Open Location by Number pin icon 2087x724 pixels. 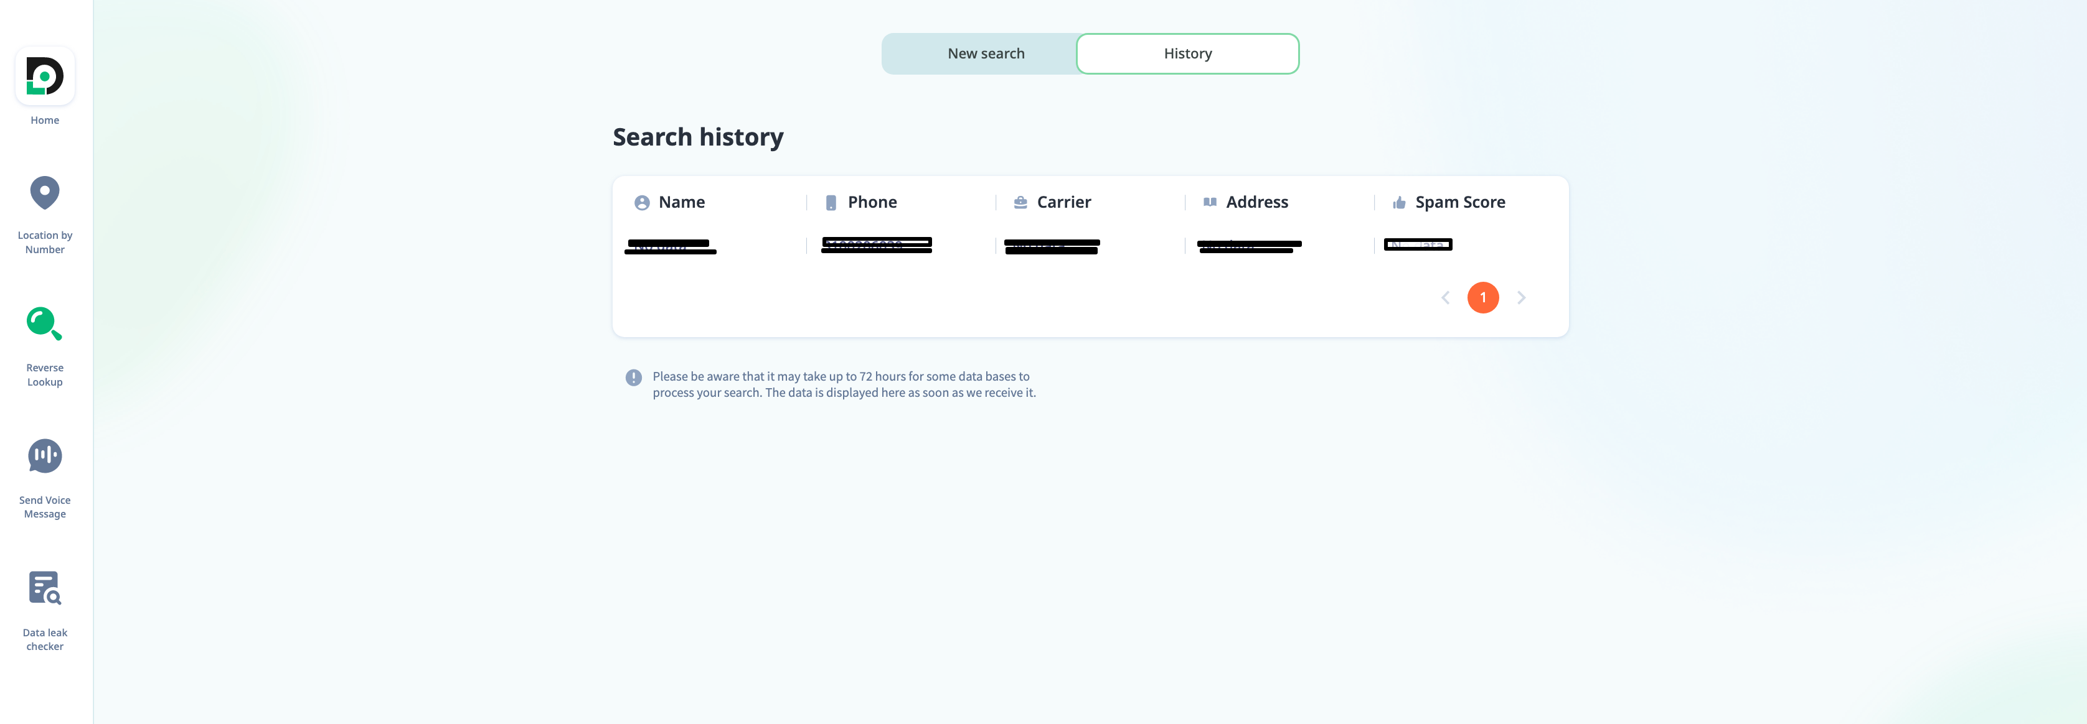[45, 193]
